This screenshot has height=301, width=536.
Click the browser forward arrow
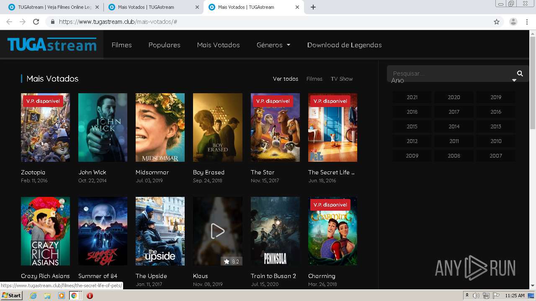pos(23,22)
